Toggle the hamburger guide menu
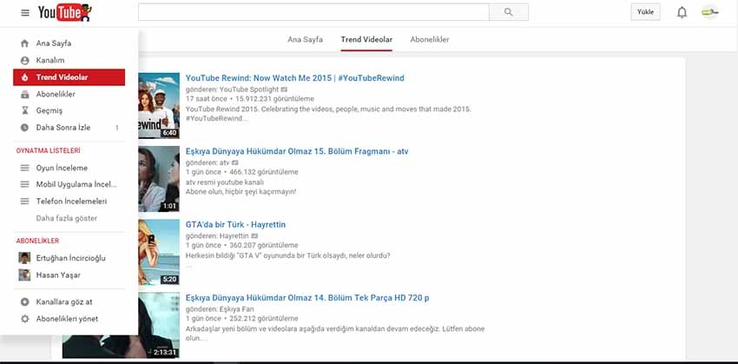Image resolution: width=738 pixels, height=364 pixels. click(24, 12)
